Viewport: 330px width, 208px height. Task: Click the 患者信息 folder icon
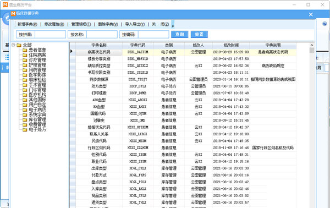coord(25,50)
